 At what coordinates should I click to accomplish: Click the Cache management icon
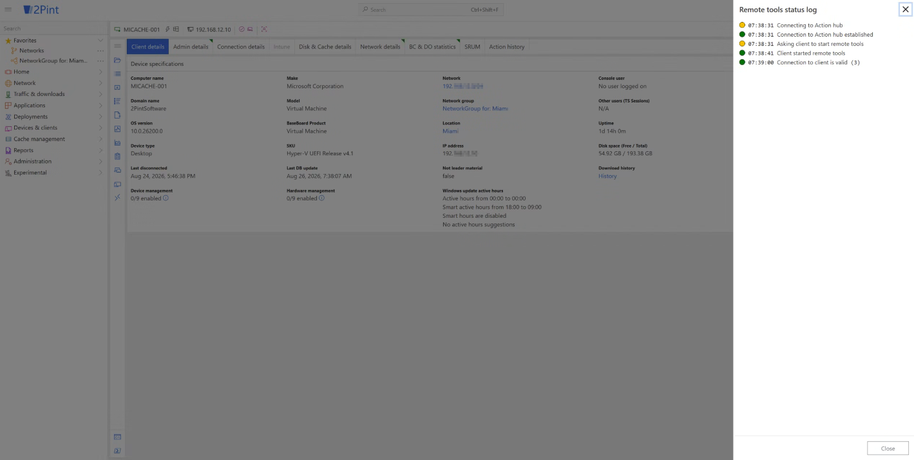pos(8,139)
